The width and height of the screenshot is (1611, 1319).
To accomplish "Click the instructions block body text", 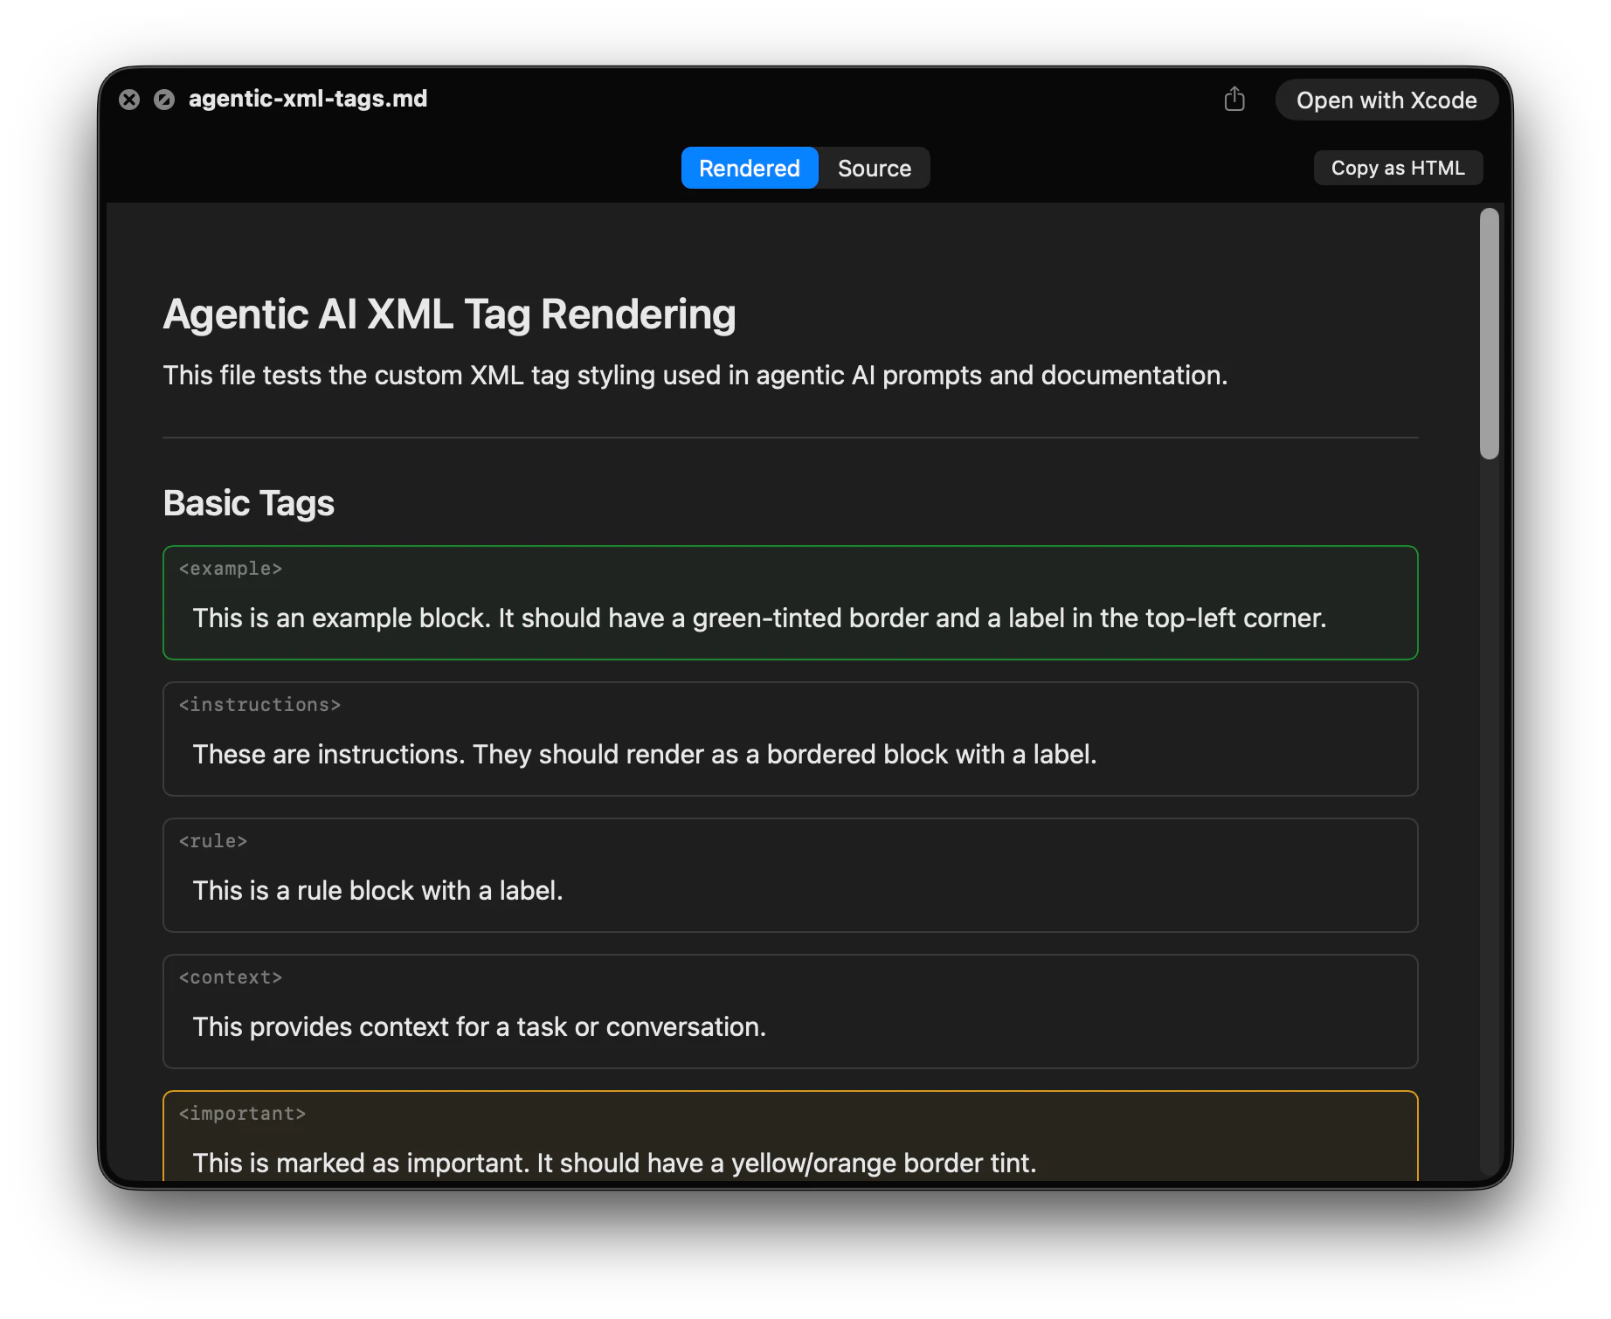I will tap(645, 754).
